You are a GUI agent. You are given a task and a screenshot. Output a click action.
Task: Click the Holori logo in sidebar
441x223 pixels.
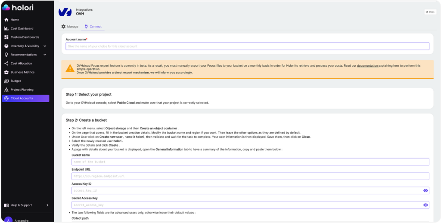[18, 7]
